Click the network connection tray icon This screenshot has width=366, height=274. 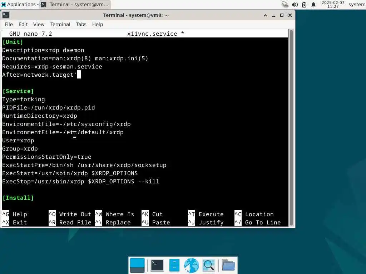pos(285,4)
